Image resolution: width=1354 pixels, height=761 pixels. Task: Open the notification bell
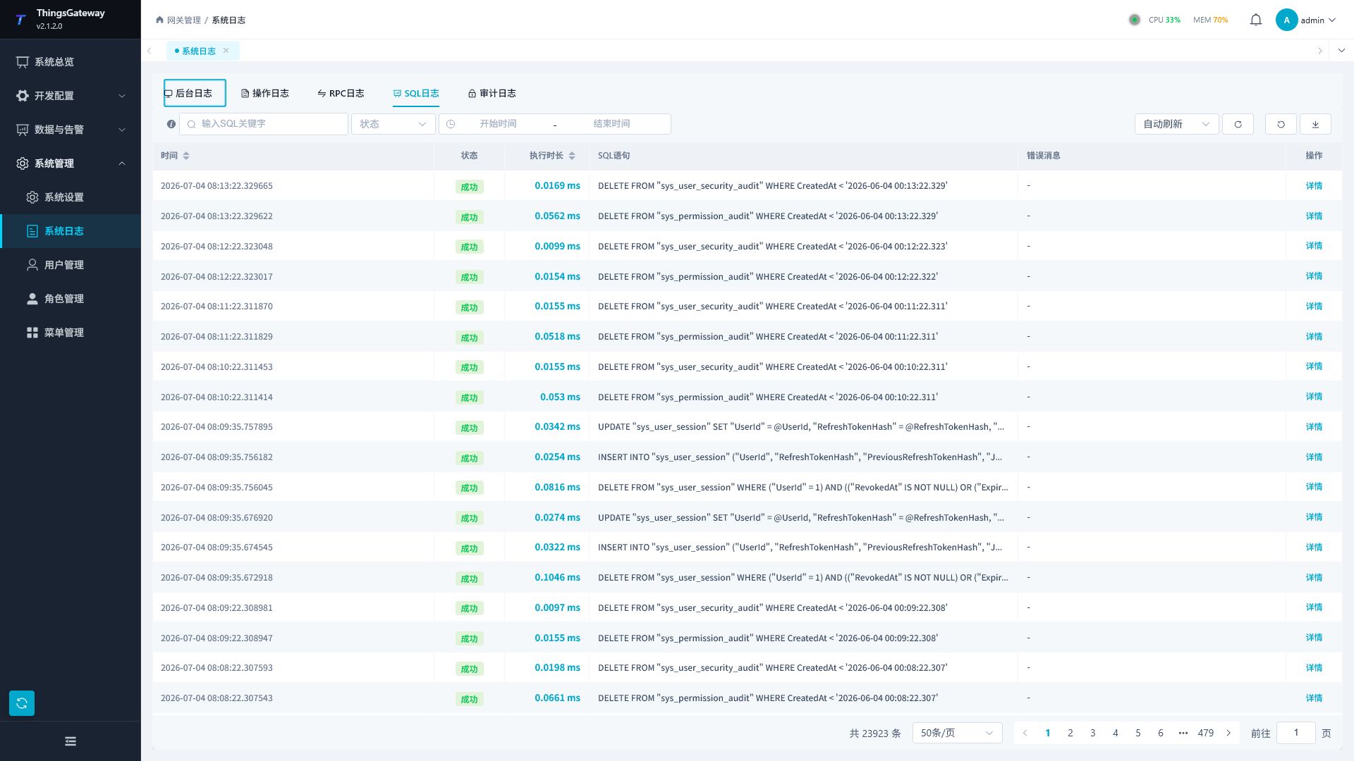pos(1255,20)
